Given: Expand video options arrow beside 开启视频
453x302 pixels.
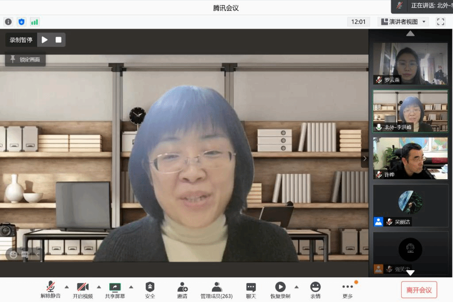Looking at the screenshot, I should [99, 287].
